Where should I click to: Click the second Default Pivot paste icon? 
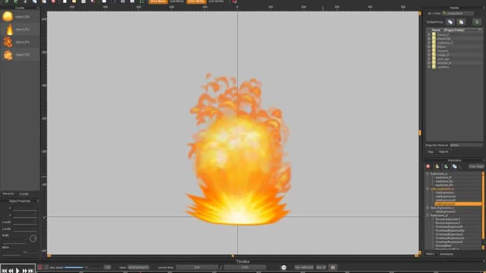click(461, 22)
